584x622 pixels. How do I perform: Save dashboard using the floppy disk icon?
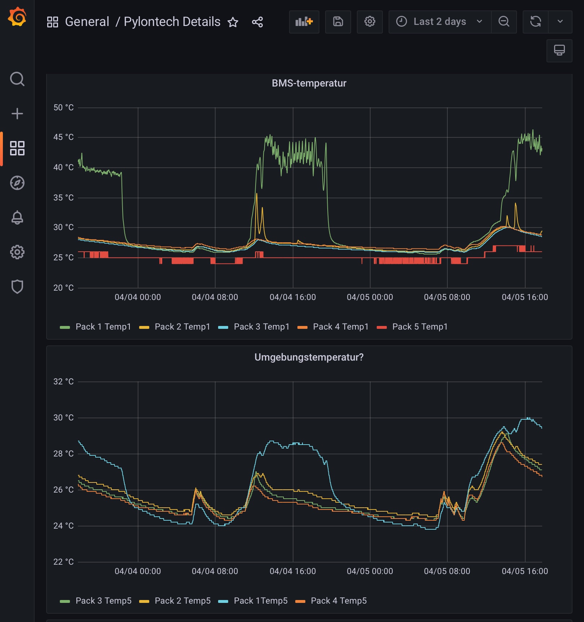coord(338,22)
